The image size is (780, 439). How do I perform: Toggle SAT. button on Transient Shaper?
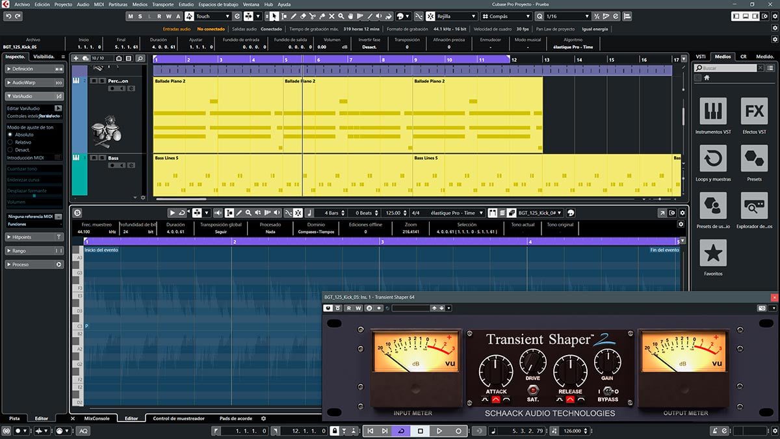point(532,390)
